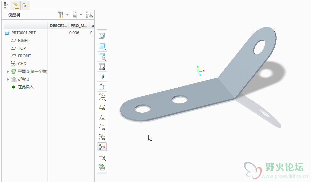
Task: Open the Model Tree tab icon
Action: pos(6,5)
